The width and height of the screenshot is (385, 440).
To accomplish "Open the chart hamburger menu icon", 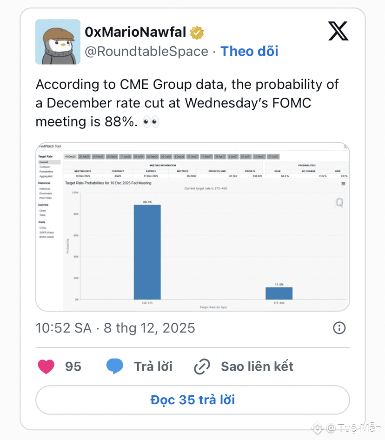I will (x=343, y=184).
